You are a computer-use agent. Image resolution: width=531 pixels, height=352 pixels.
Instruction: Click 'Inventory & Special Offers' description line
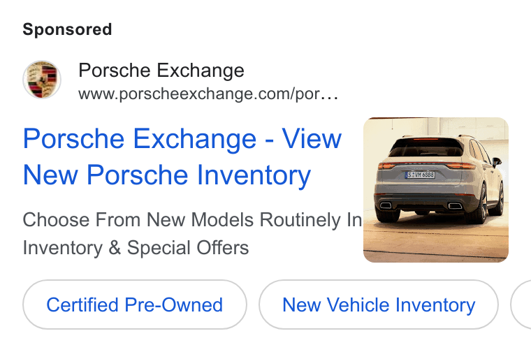point(136,248)
